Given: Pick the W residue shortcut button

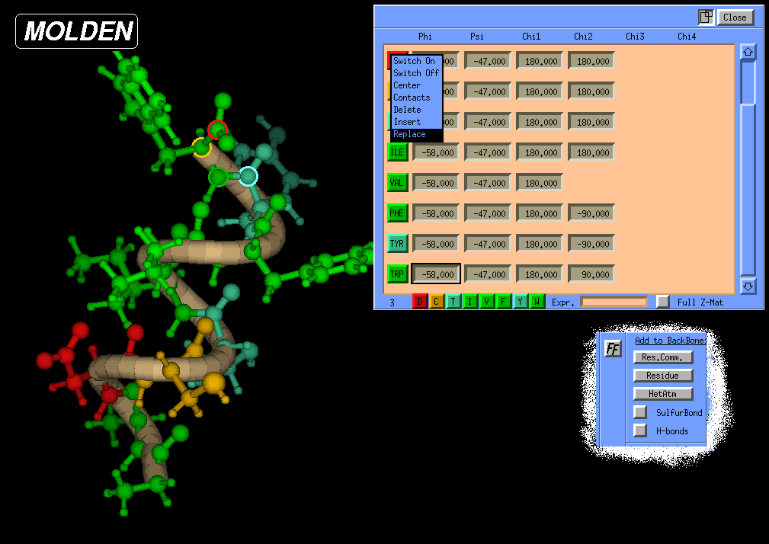Looking at the screenshot, I should pyautogui.click(x=537, y=302).
